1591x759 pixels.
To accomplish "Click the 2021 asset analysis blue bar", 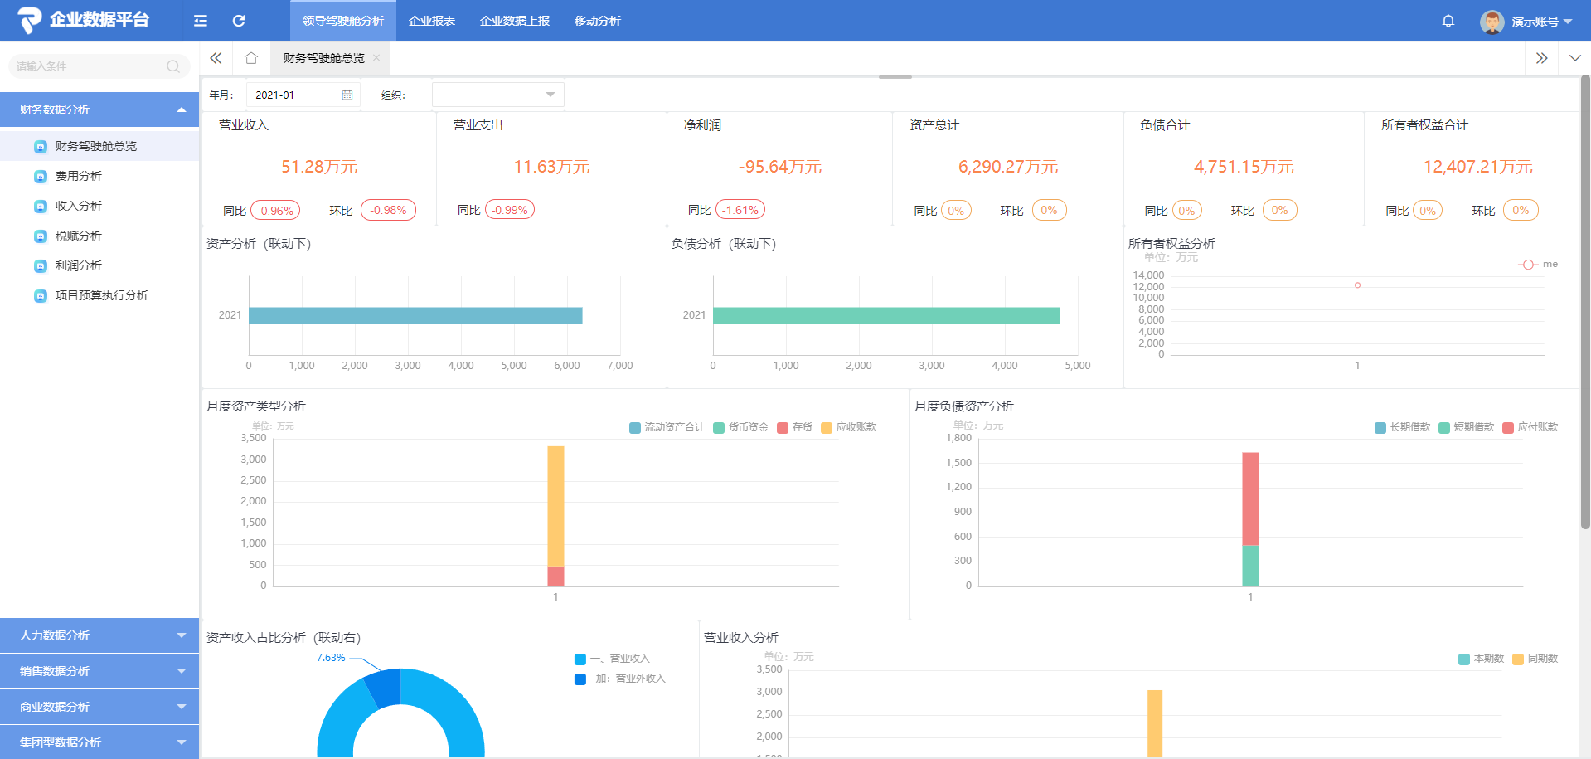I will [415, 315].
